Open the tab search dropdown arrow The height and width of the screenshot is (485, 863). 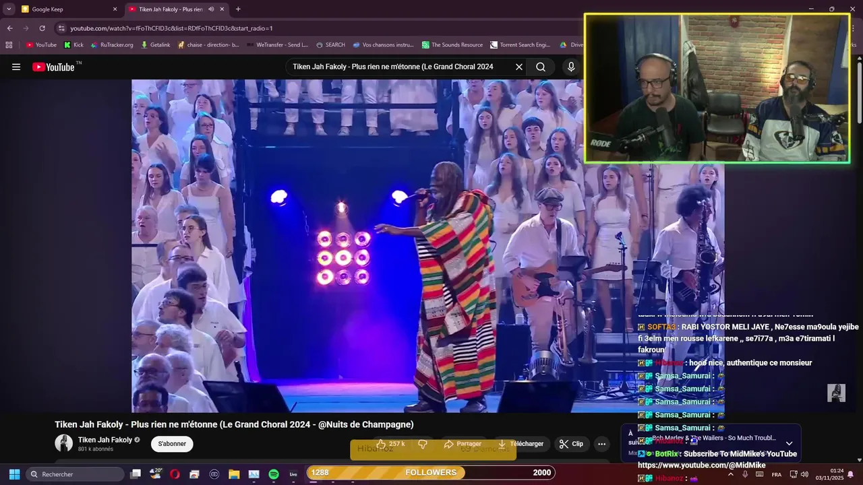(x=9, y=9)
